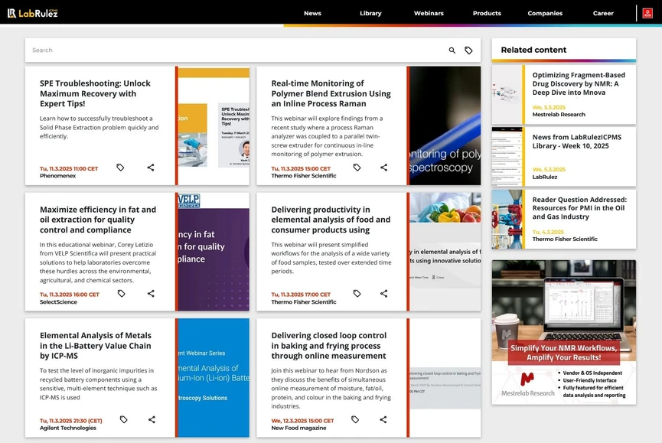Viewport: 662px width, 443px height.
Task: Click 'We, 12.3.2025 15:00 CET' date
Action: coord(302,421)
